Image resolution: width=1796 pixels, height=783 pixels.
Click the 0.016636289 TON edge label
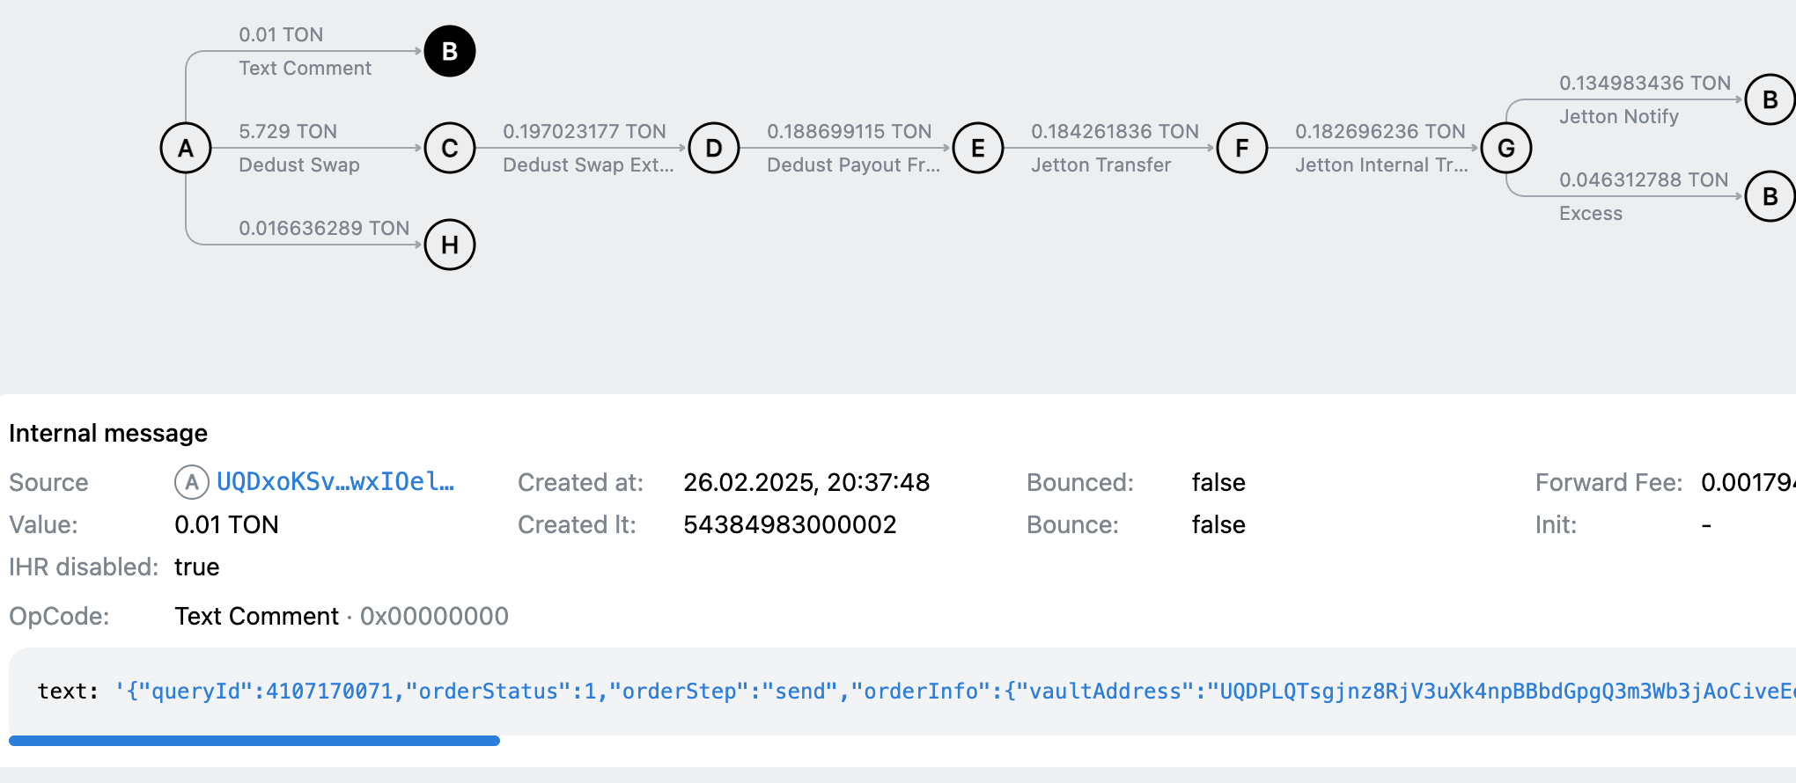pyautogui.click(x=324, y=229)
